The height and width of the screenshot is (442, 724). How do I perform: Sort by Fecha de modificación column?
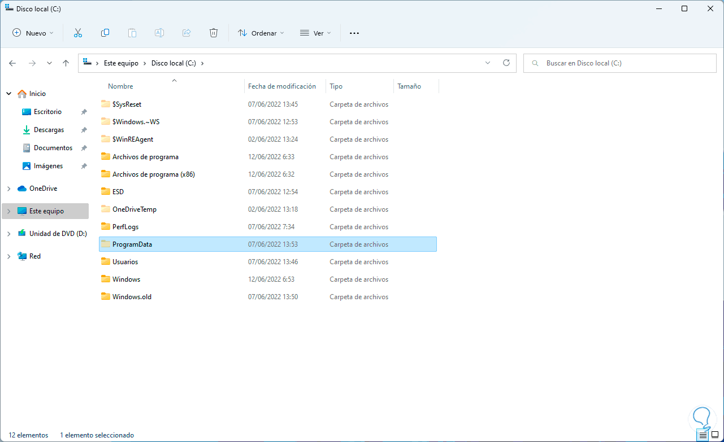282,86
